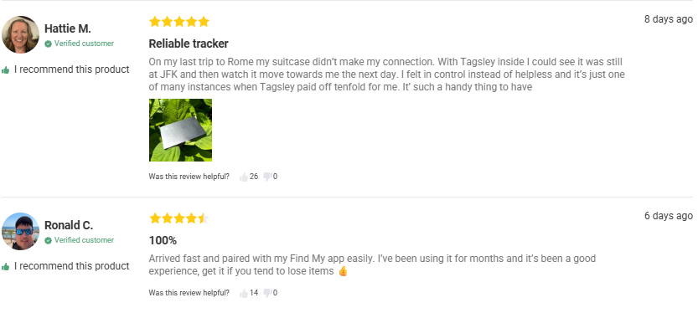
Task: Click Ronald C.'s profile avatar
Action: coord(20,231)
